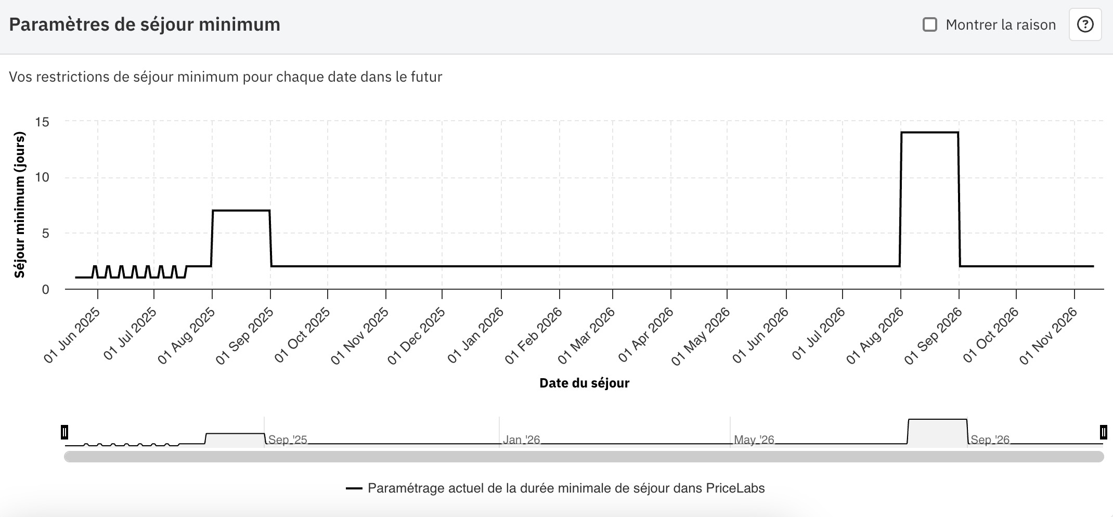This screenshot has width=1113, height=517.
Task: Enable the Montrer la raison checkbox
Action: 929,24
